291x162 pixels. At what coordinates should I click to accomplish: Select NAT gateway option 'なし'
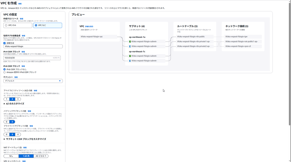(x=11, y=156)
